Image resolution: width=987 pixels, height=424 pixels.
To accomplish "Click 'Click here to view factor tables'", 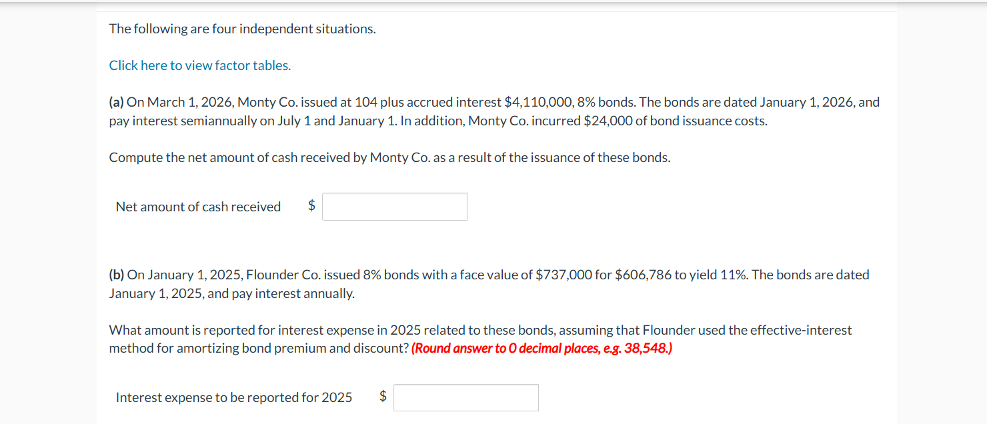I will pyautogui.click(x=199, y=65).
